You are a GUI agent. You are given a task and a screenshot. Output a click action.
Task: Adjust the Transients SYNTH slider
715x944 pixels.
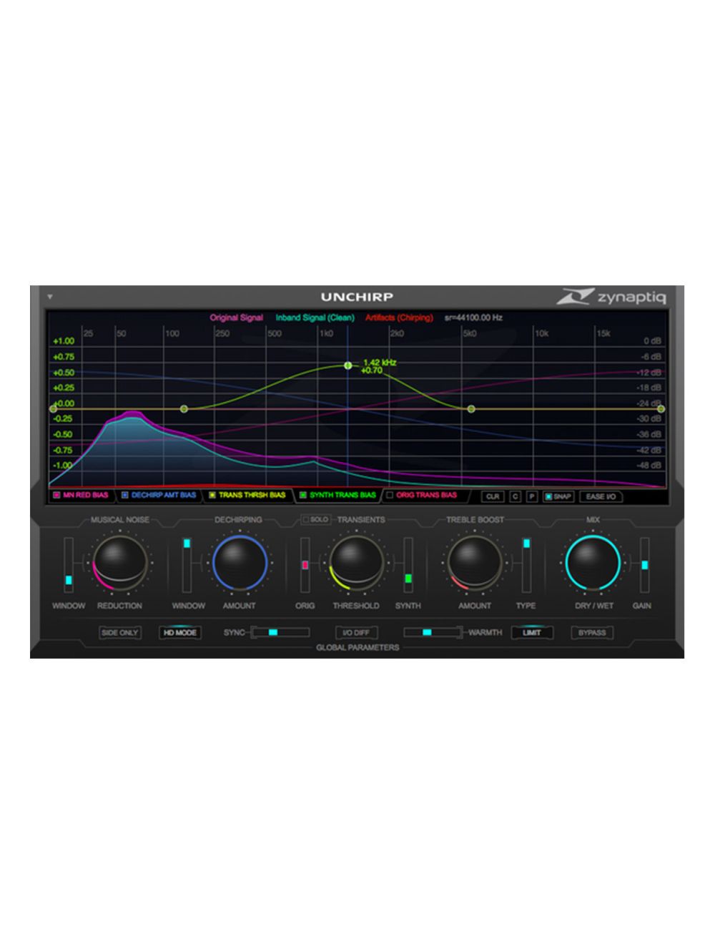(x=408, y=565)
